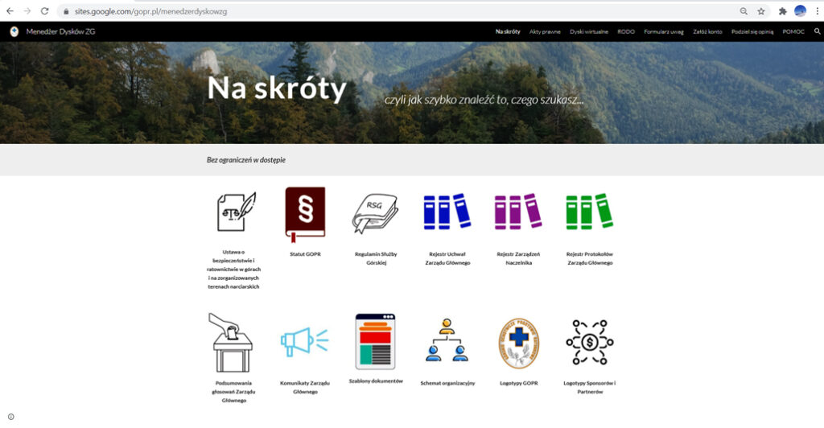Open the megaphone Komunikaty Zarządu icon

coord(304,342)
